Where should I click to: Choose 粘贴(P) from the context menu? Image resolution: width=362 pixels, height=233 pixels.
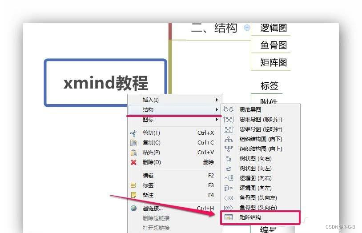[x=175, y=153]
